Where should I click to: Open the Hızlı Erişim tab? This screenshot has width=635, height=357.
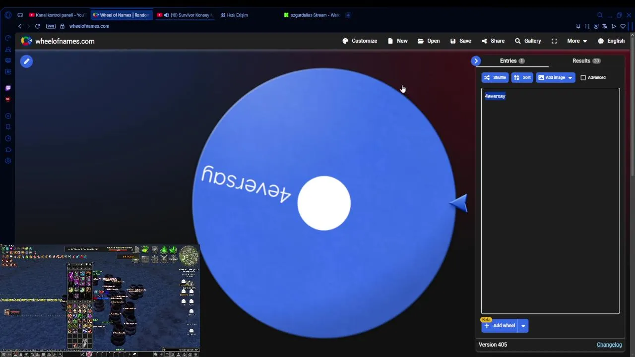pos(234,15)
